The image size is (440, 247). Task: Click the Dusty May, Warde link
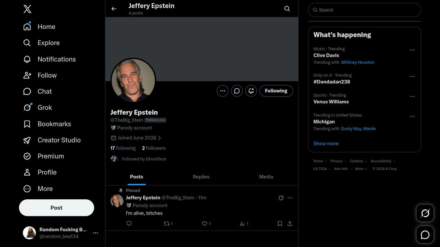coord(358,129)
